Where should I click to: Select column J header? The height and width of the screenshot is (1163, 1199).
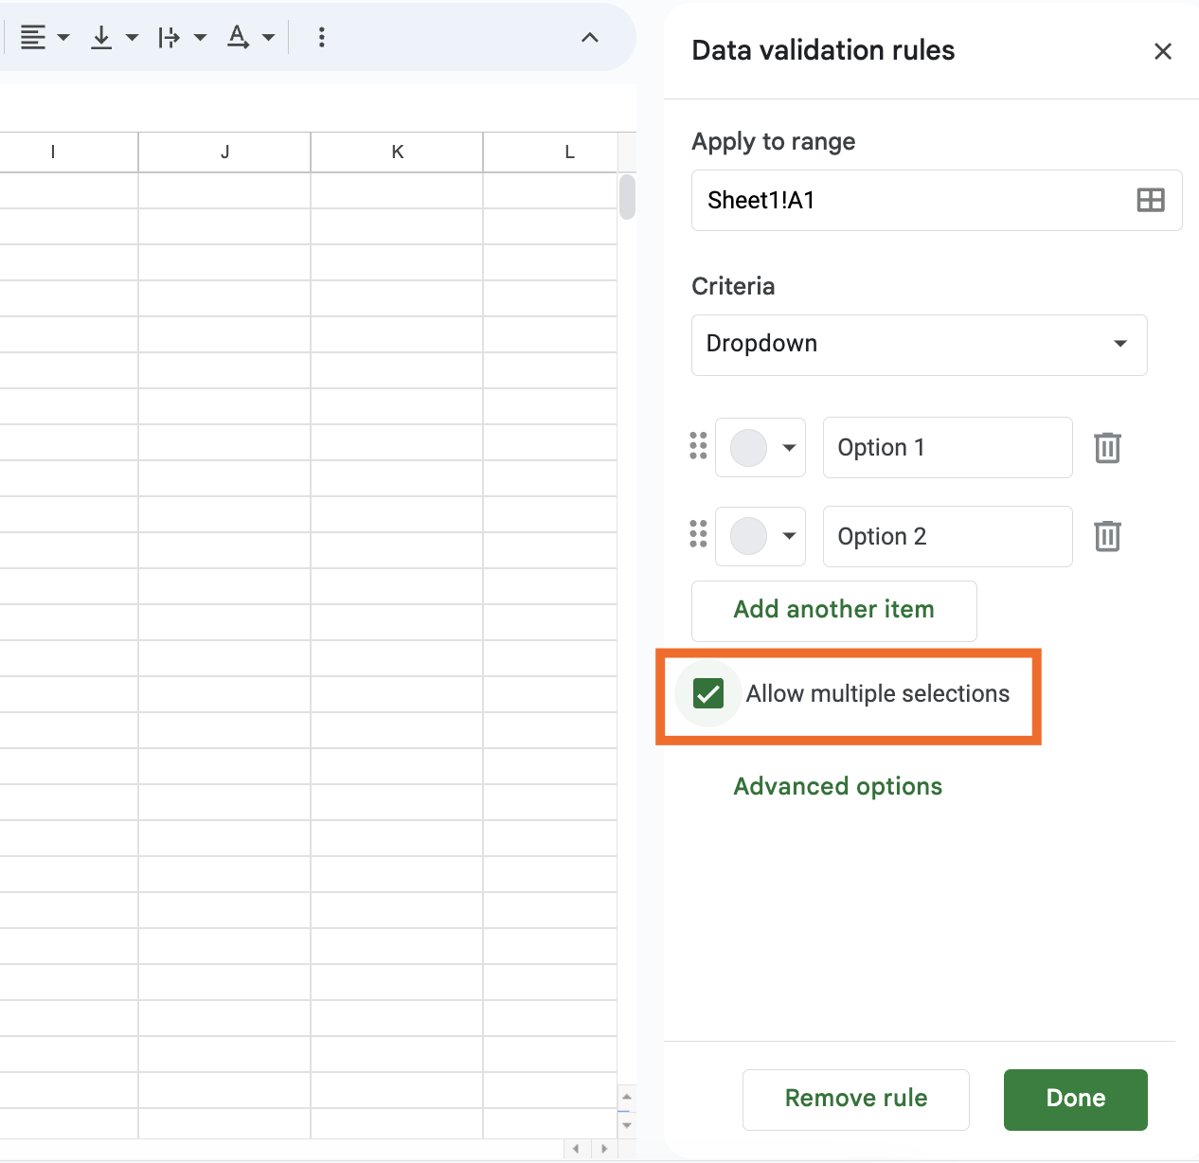(224, 152)
